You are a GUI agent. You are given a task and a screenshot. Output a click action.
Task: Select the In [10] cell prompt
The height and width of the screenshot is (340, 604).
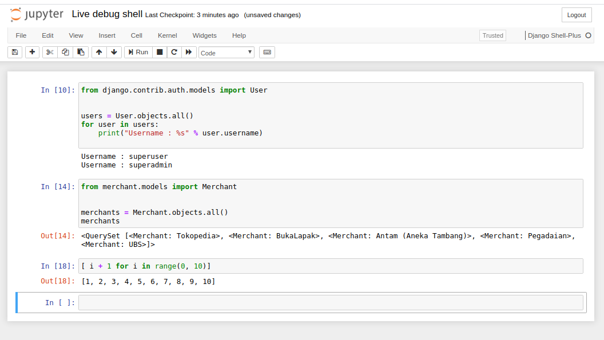[58, 90]
